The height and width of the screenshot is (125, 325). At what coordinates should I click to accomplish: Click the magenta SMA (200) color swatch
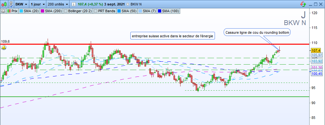(42, 11)
